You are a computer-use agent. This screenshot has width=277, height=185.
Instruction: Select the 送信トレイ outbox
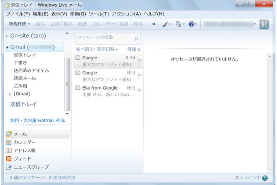tap(23, 104)
